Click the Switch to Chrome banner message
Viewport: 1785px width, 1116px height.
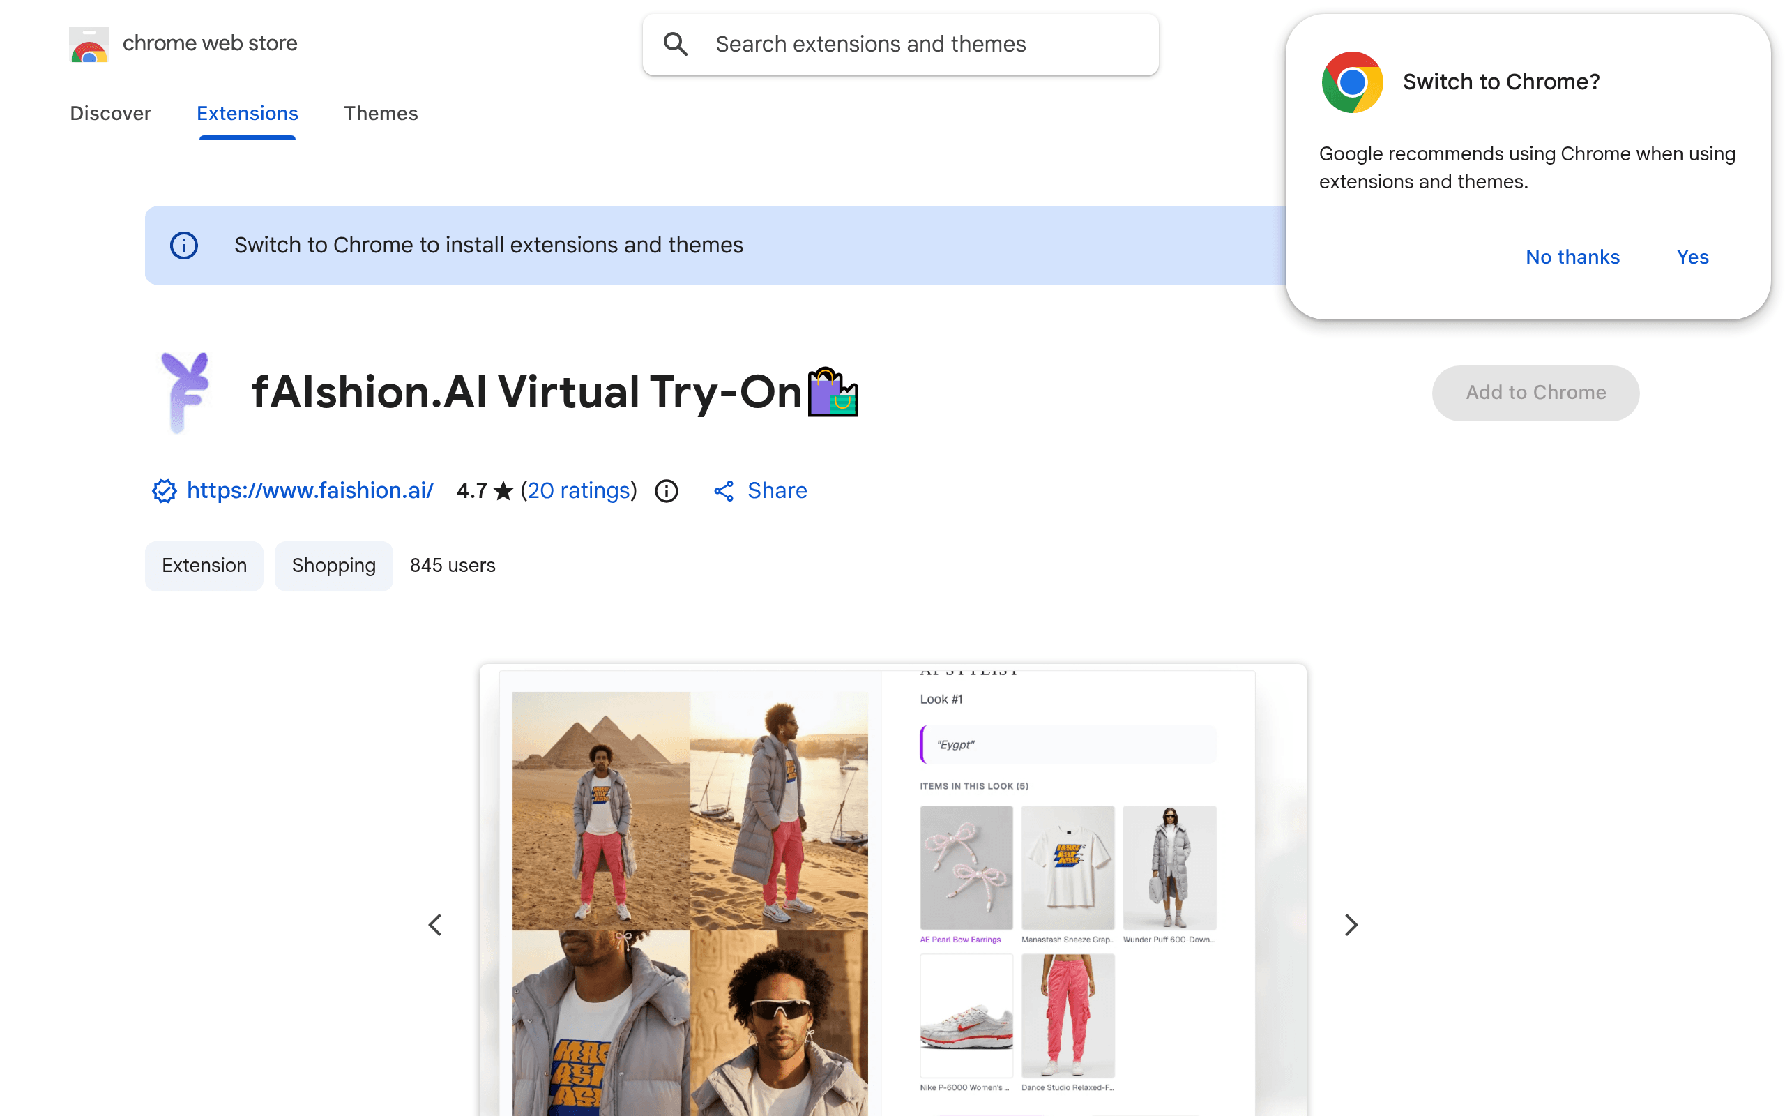coord(489,245)
